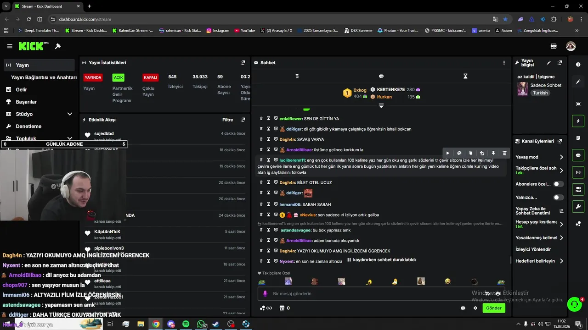Image resolution: width=588 pixels, height=330 pixels.
Task: Open the Windows notification center icon
Action: [x=578, y=324]
